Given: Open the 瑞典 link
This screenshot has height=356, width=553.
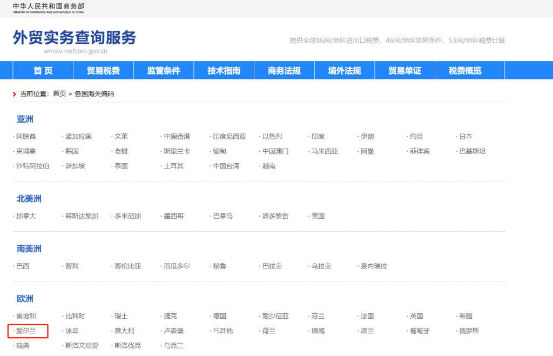Looking at the screenshot, I should click(23, 346).
